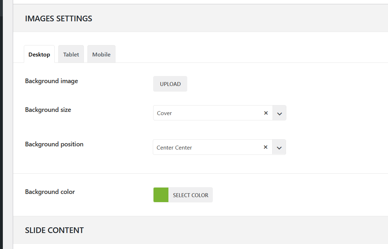Click the Select Color button
Image resolution: width=388 pixels, height=249 pixels.
tap(190, 195)
